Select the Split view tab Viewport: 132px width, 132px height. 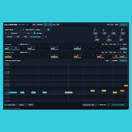(45, 25)
